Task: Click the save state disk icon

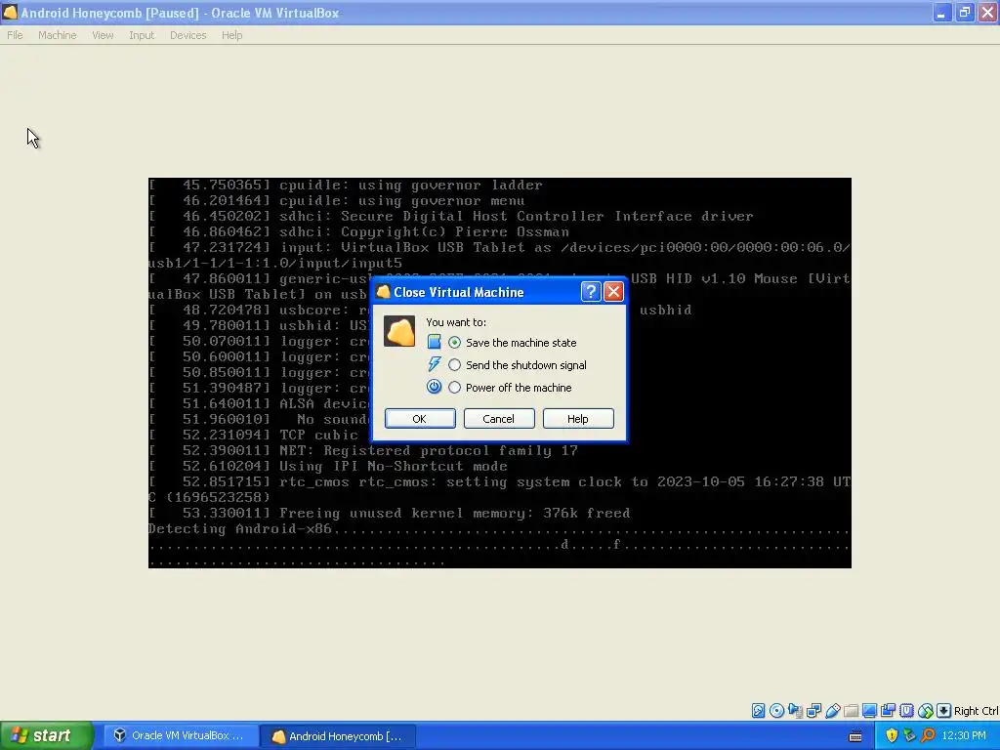Action: click(x=434, y=342)
